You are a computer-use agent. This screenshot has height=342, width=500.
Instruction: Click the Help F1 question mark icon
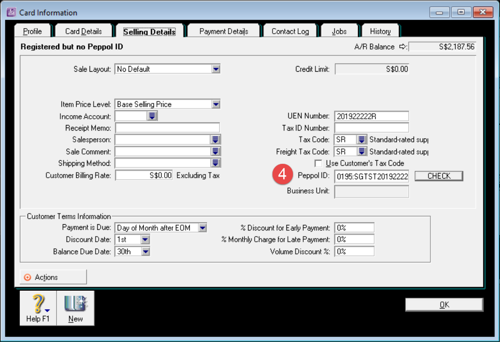click(38, 304)
